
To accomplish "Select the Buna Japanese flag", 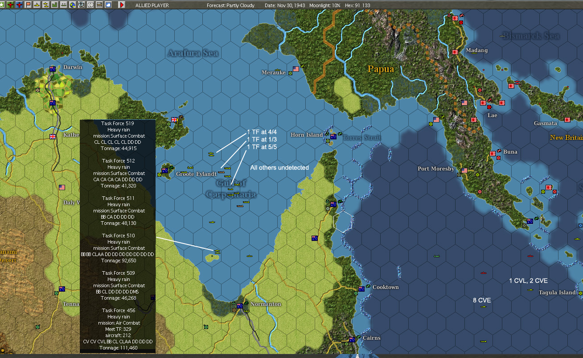I will point(493,154).
